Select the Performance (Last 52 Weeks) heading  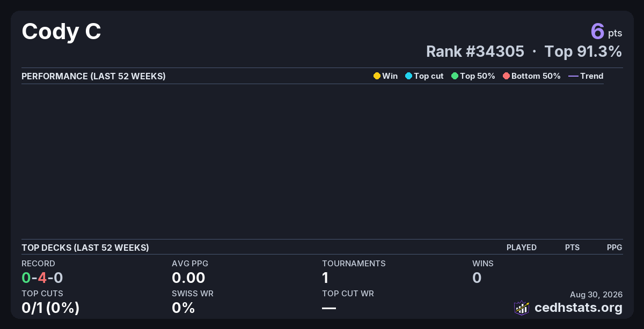click(93, 76)
